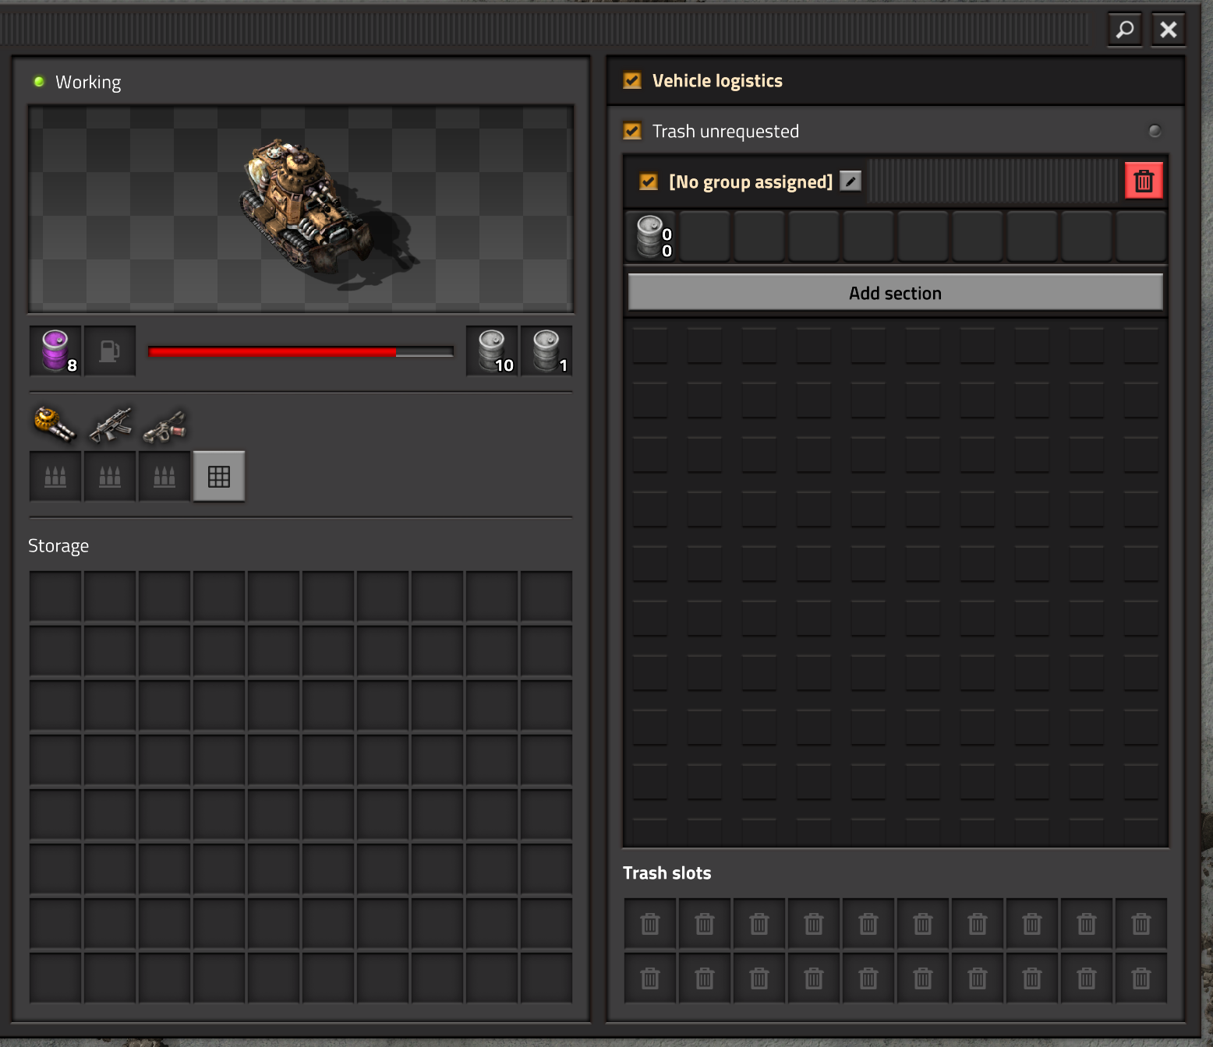Click the first ammo slot under cannon
Viewport: 1213px width, 1047px height.
coord(55,476)
